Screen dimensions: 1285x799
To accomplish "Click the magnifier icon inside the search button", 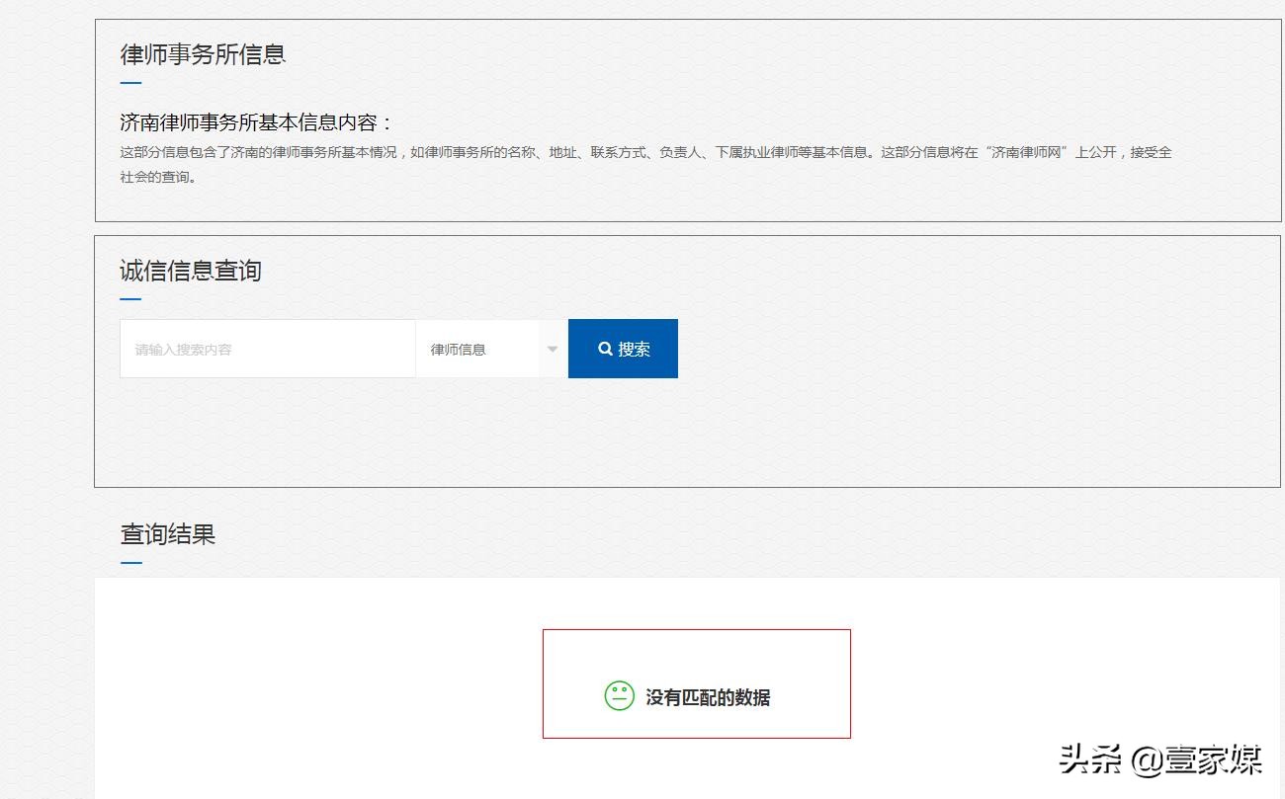I will pyautogui.click(x=605, y=348).
